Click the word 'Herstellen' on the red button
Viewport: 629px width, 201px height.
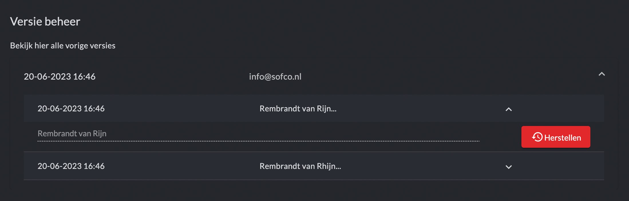point(562,138)
